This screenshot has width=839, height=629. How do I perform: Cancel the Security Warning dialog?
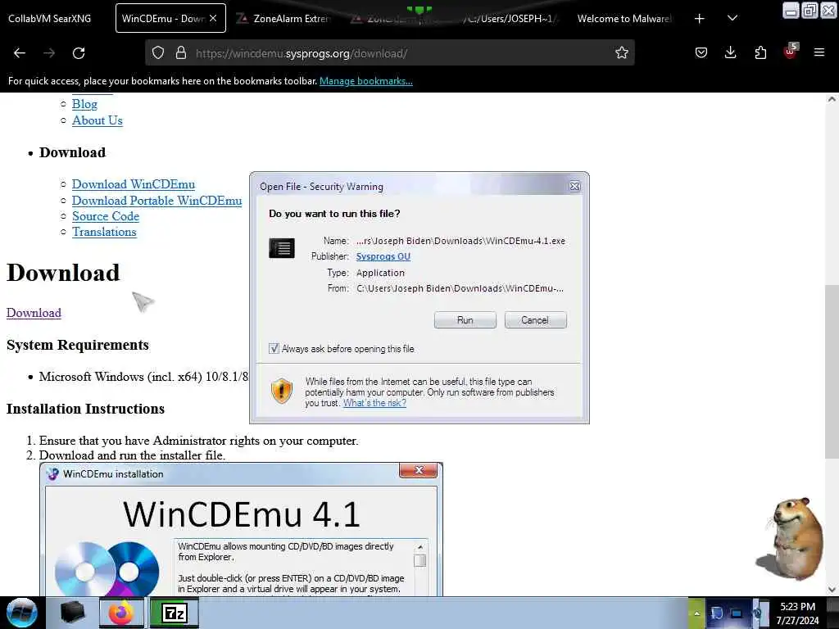point(535,320)
